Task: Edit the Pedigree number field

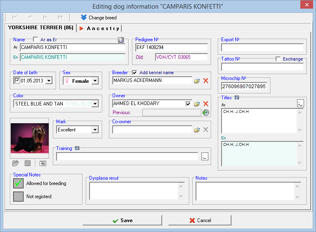Action: 172,47
